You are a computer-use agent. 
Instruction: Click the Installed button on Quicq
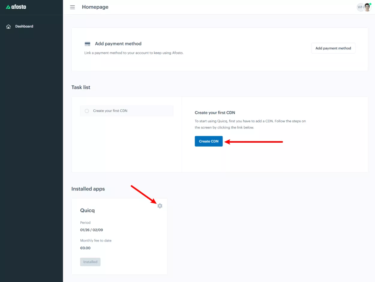tap(90, 262)
